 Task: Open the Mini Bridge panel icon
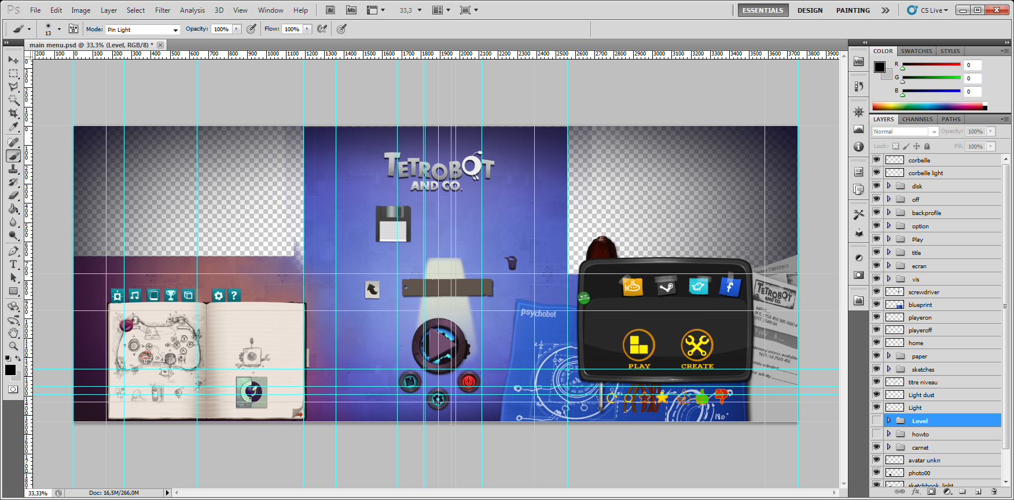(859, 61)
